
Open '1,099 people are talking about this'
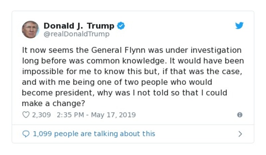93,134
